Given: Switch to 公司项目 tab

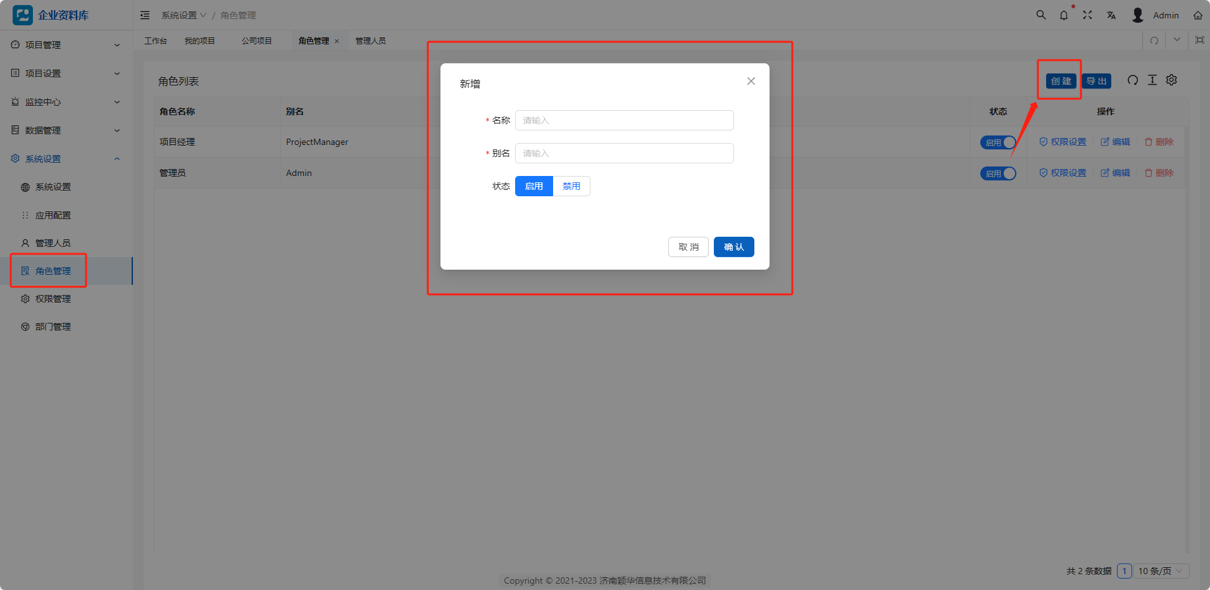Looking at the screenshot, I should pyautogui.click(x=257, y=41).
